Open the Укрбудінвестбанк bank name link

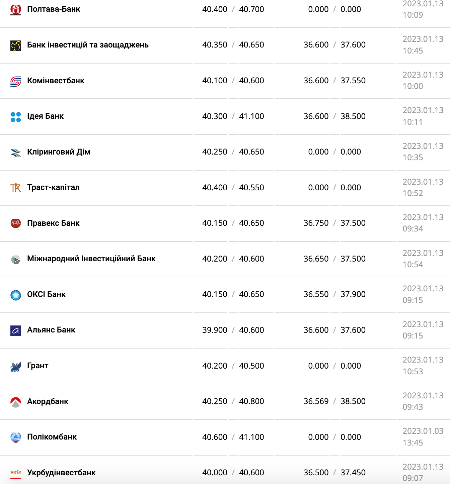click(61, 472)
